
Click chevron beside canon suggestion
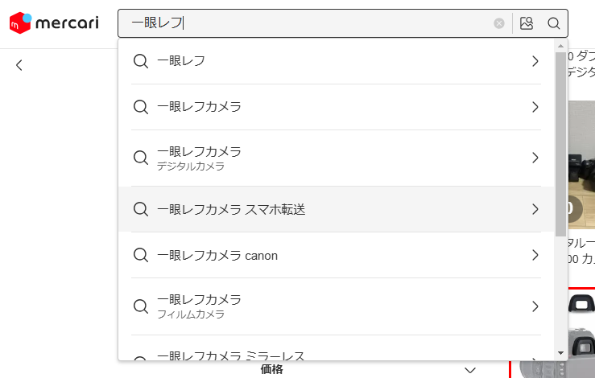click(x=535, y=255)
